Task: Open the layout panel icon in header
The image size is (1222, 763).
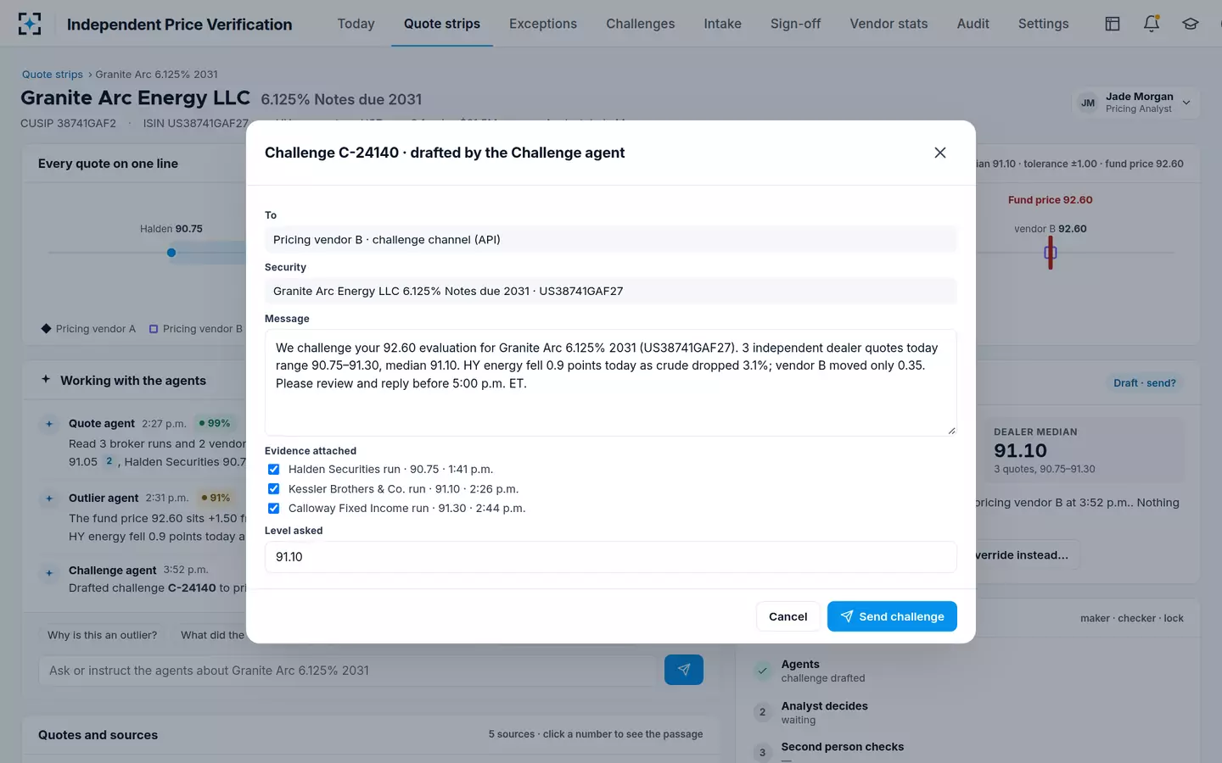Action: tap(1113, 24)
